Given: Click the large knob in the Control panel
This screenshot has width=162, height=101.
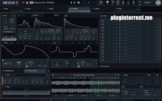Looking at the screenshot, I should [12, 21].
